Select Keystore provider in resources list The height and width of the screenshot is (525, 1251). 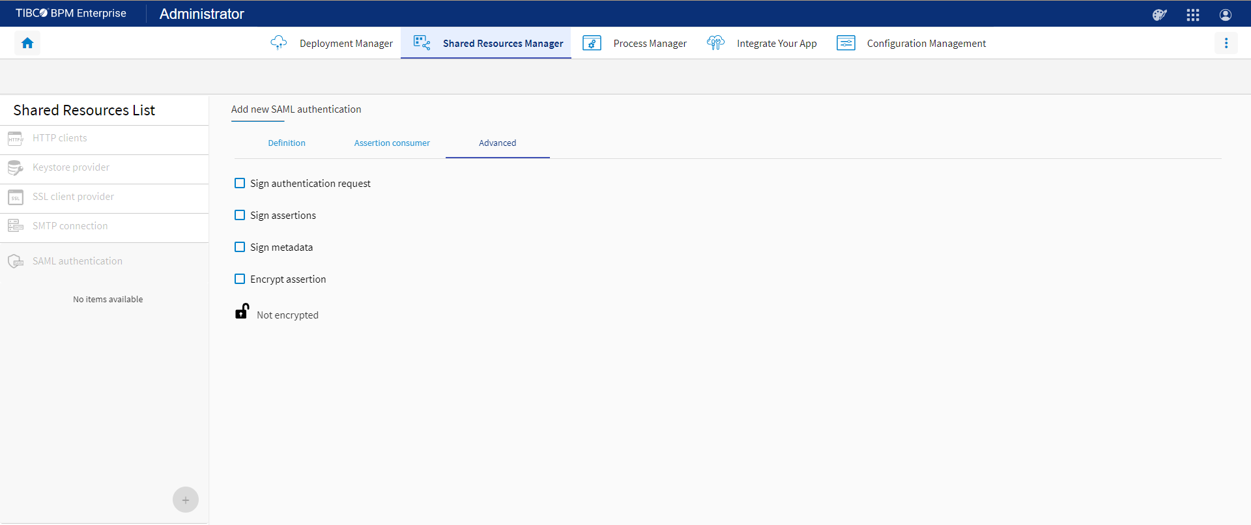(104, 168)
